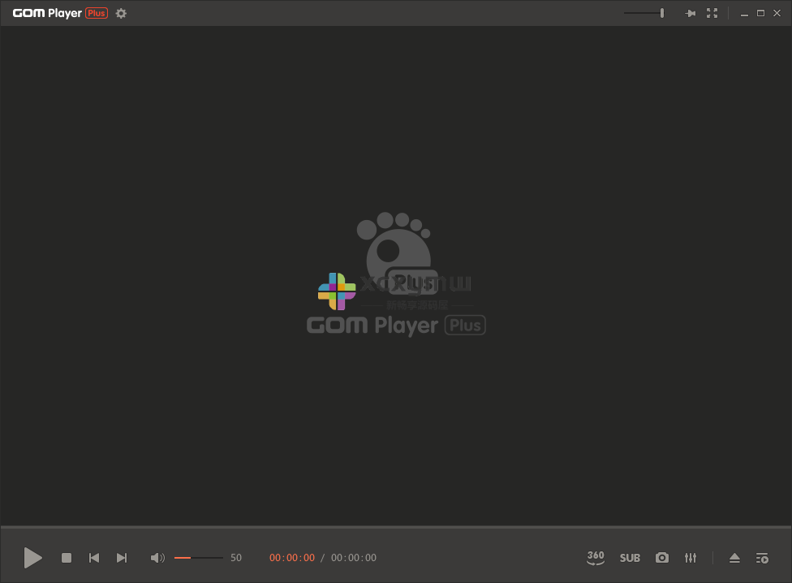Viewport: 792px width, 583px height.
Task: Open GOM Player preferences gear
Action: tap(121, 13)
